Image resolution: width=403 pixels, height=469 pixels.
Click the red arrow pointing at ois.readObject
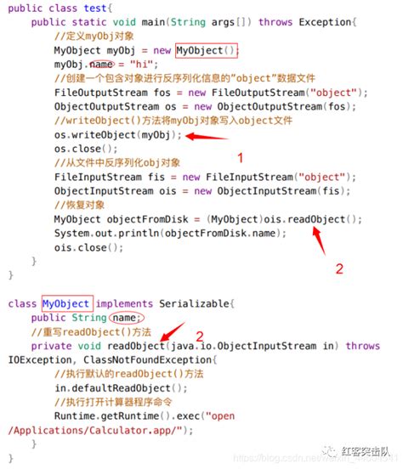(x=319, y=240)
